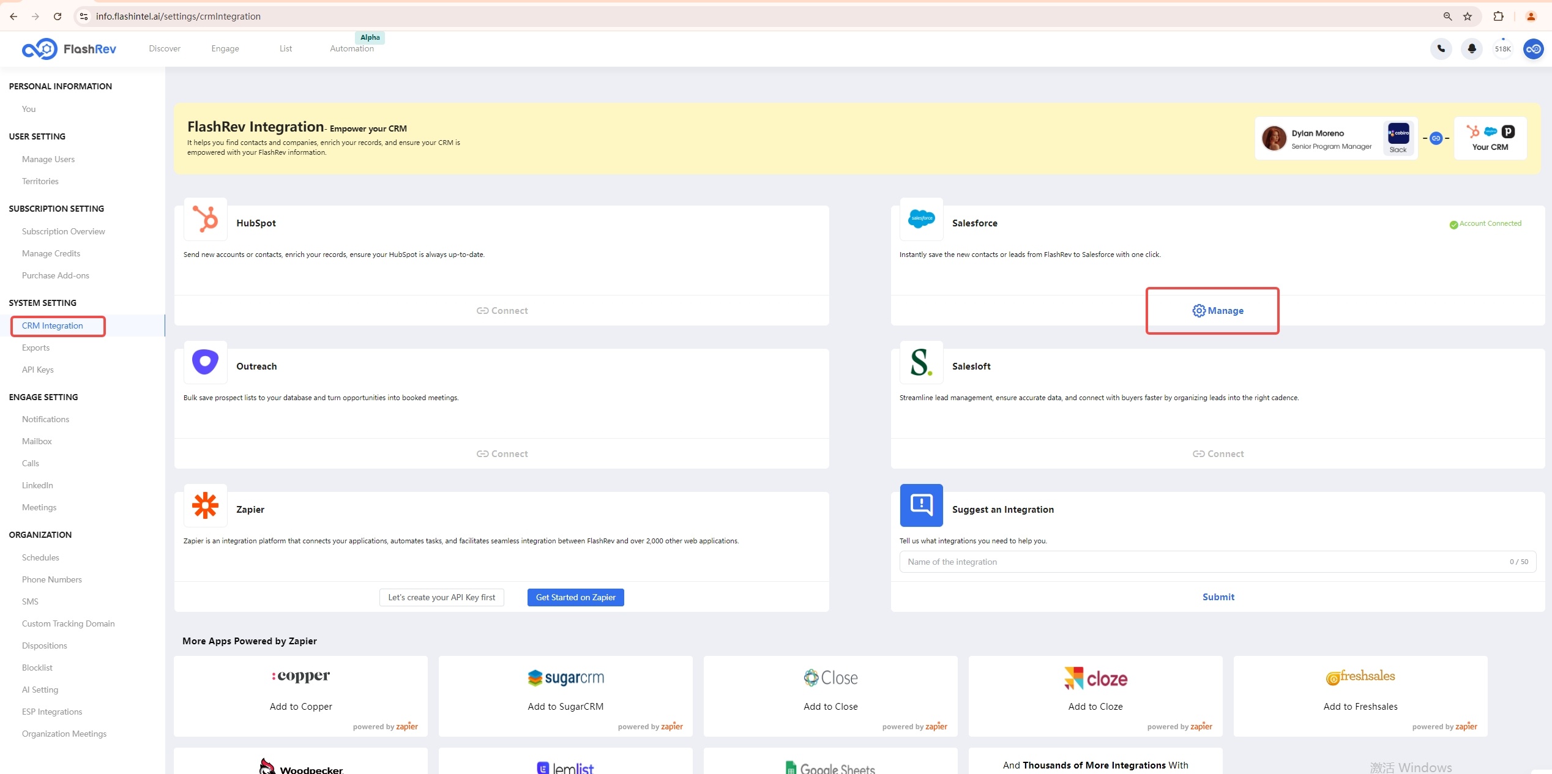The width and height of the screenshot is (1552, 774).
Task: Open the Discover menu
Action: 165,49
